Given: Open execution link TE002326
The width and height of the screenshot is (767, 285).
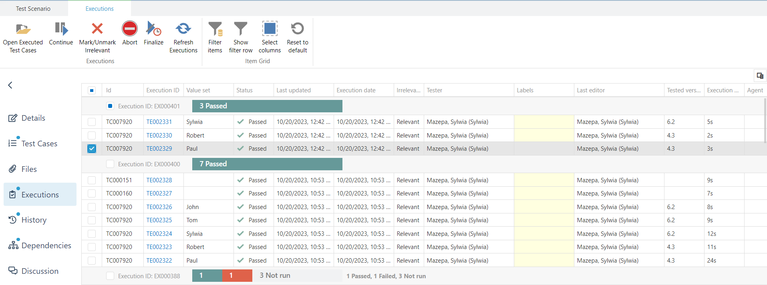Looking at the screenshot, I should pyautogui.click(x=159, y=207).
